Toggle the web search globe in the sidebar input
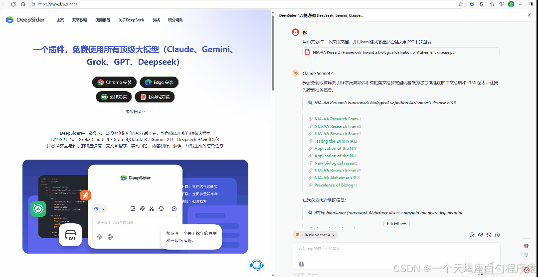This screenshot has height=277, width=538. (x=302, y=264)
